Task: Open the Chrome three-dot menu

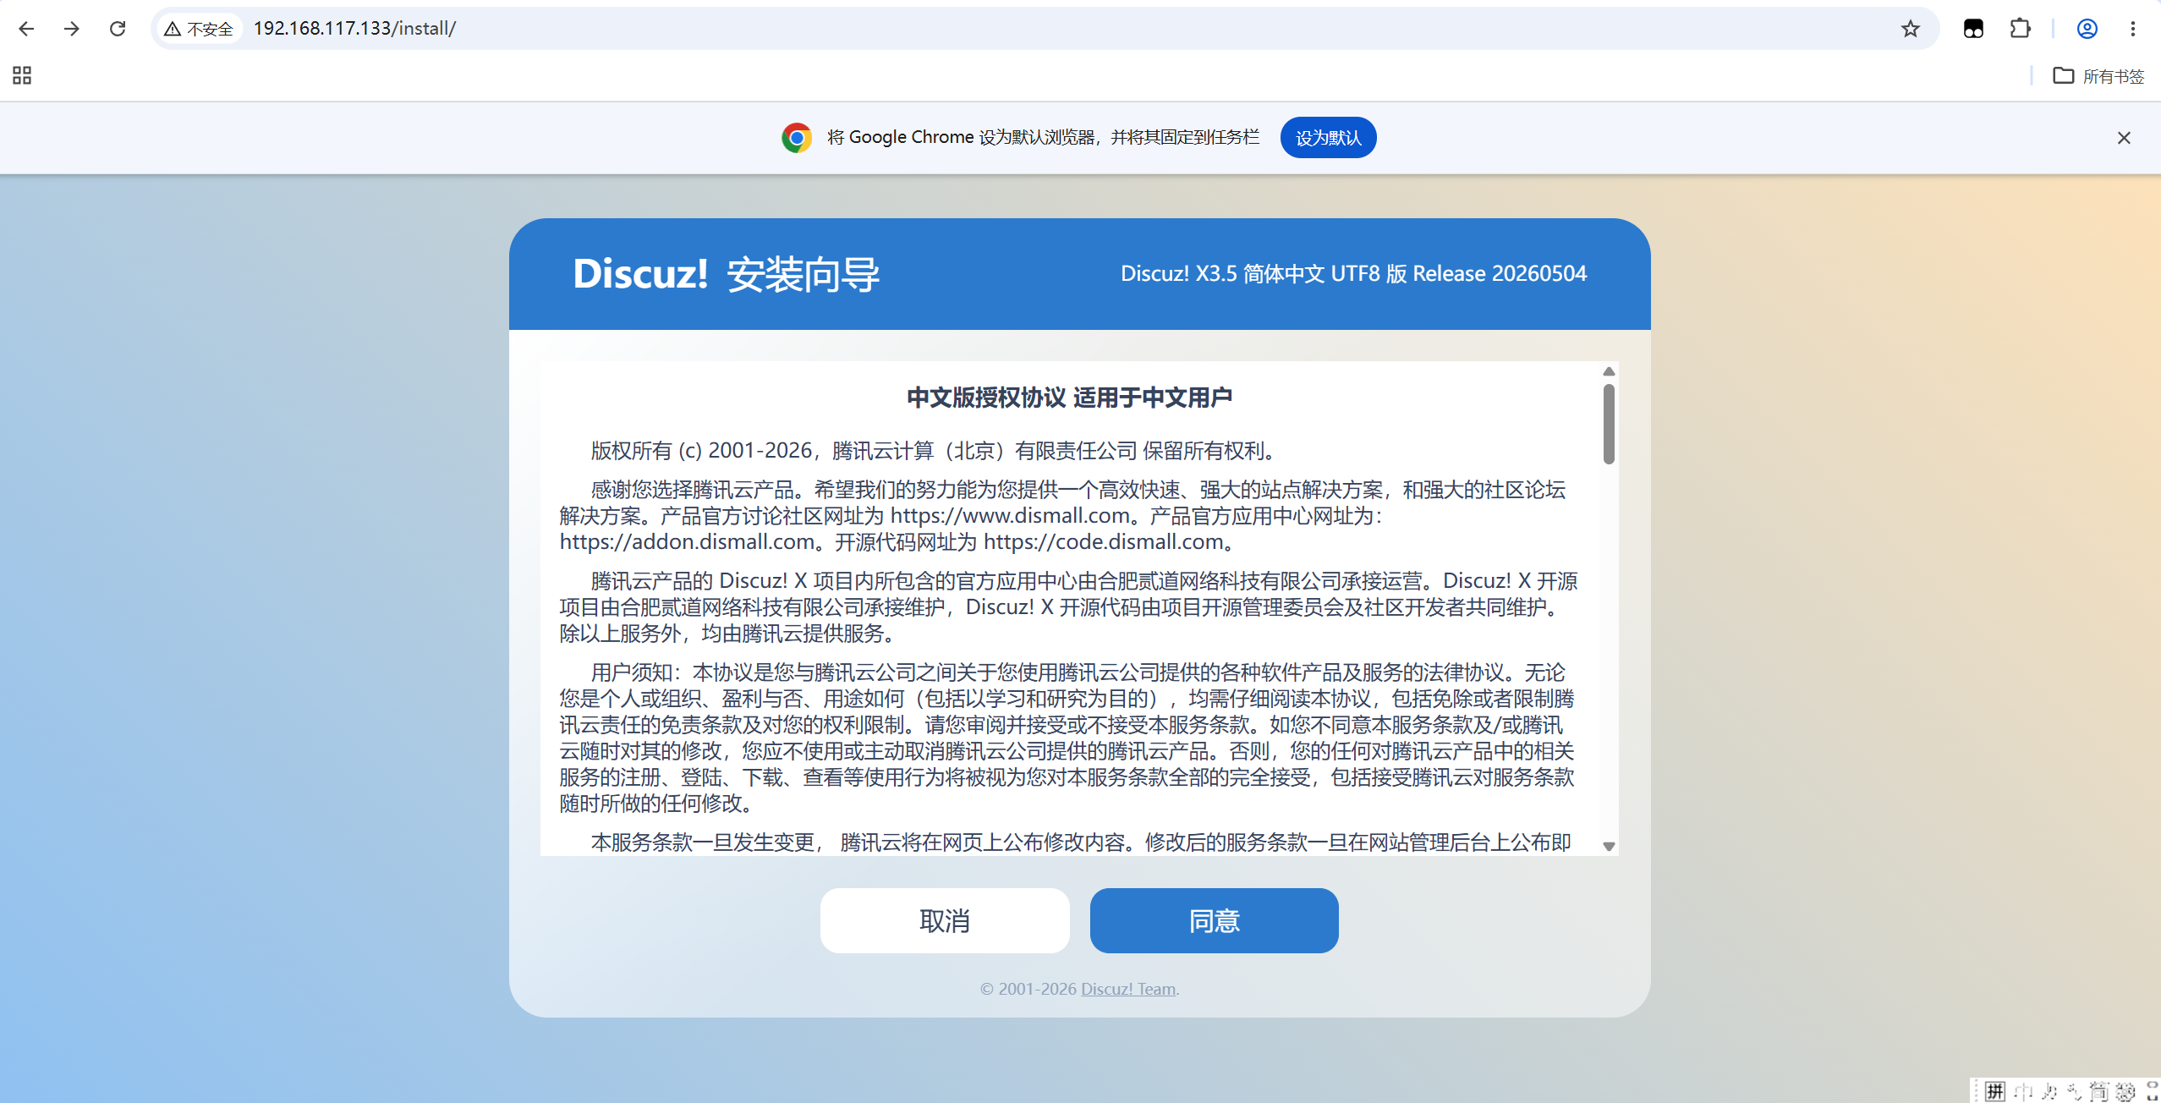Action: [2133, 29]
